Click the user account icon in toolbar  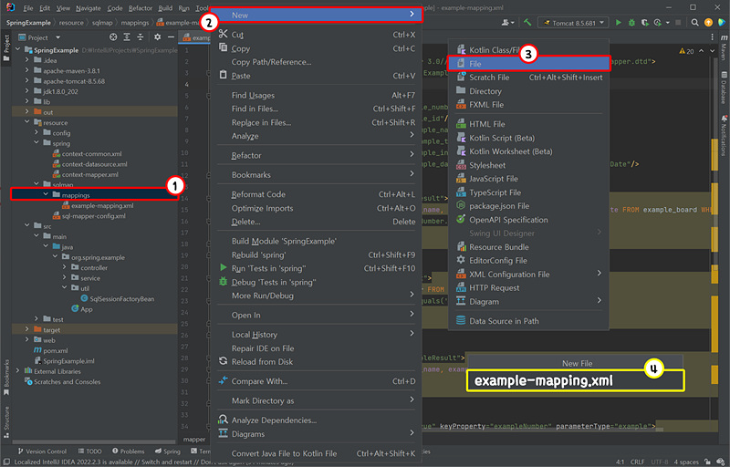(507, 22)
